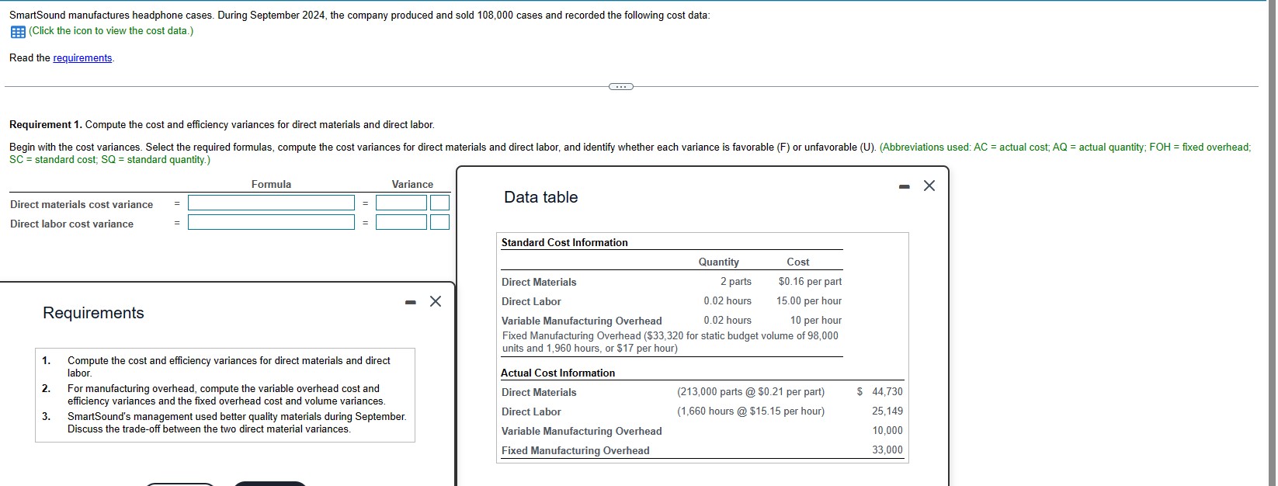This screenshot has height=486, width=1278.
Task: Click the outlined button below Requirements list
Action: coord(180,484)
